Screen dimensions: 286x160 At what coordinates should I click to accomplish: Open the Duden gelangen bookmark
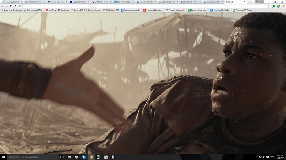[176, 10]
